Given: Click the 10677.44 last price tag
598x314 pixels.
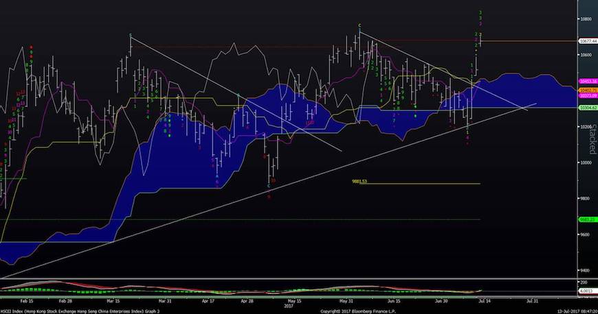Looking at the screenshot, I should point(586,41).
